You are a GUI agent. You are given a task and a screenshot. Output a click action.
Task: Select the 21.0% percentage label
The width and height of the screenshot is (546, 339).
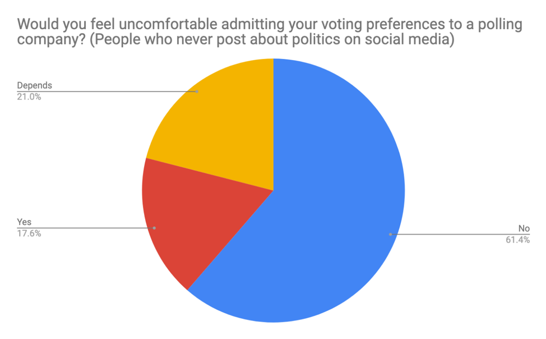point(29,97)
